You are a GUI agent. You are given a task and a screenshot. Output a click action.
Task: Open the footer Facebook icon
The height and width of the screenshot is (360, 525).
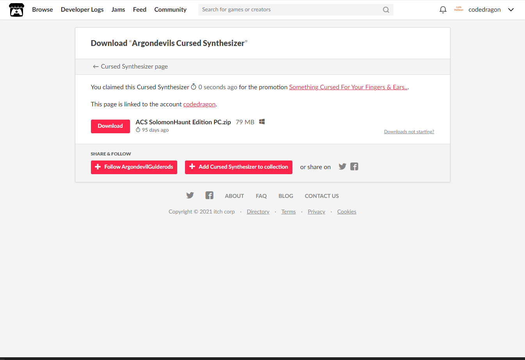(210, 196)
